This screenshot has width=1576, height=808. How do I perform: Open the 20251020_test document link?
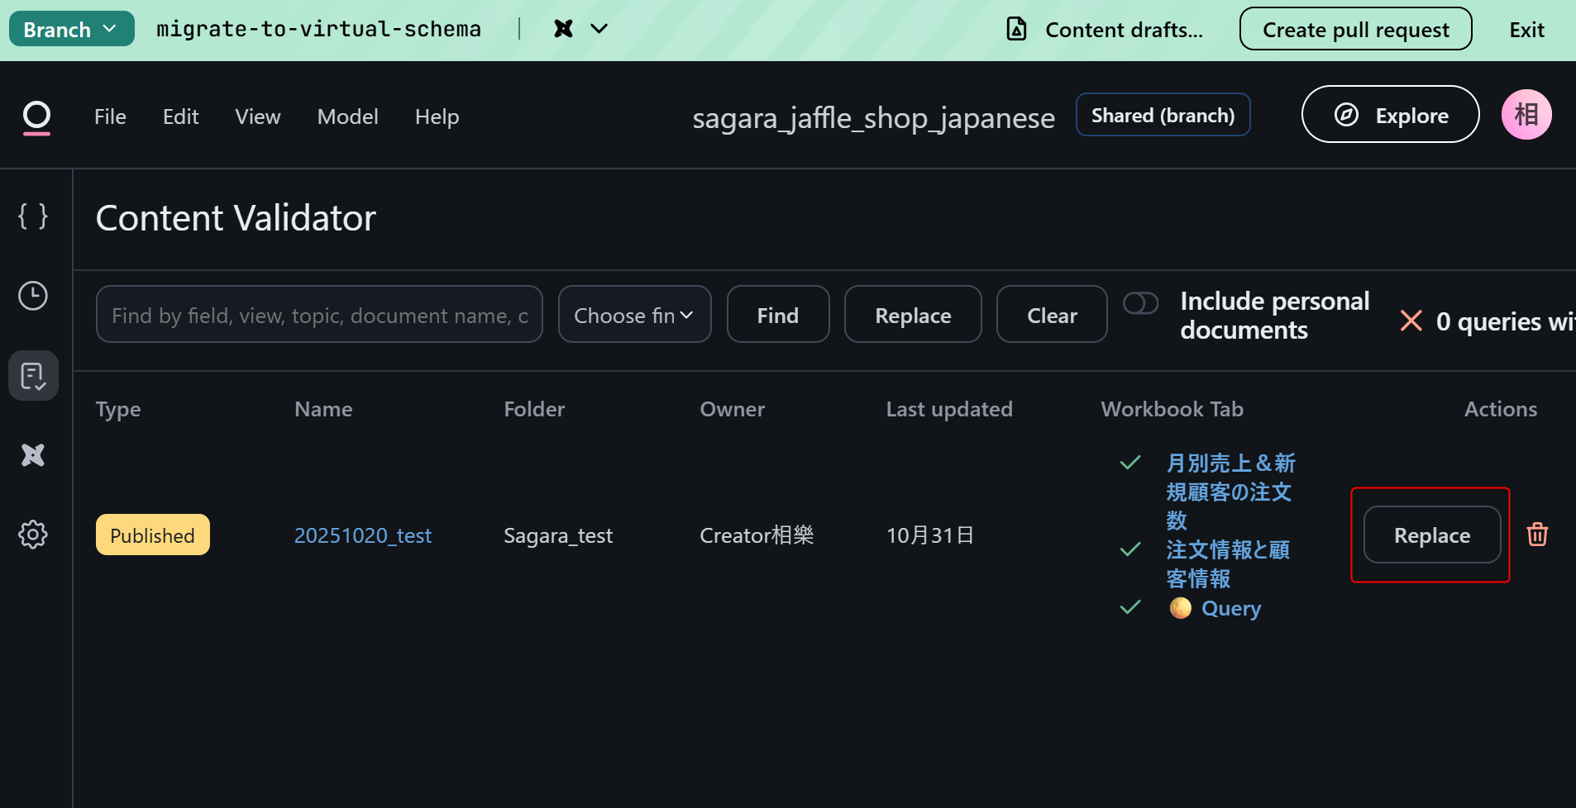point(362,535)
